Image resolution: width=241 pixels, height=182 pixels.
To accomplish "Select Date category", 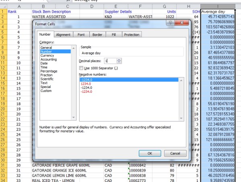I will (x=55, y=63).
